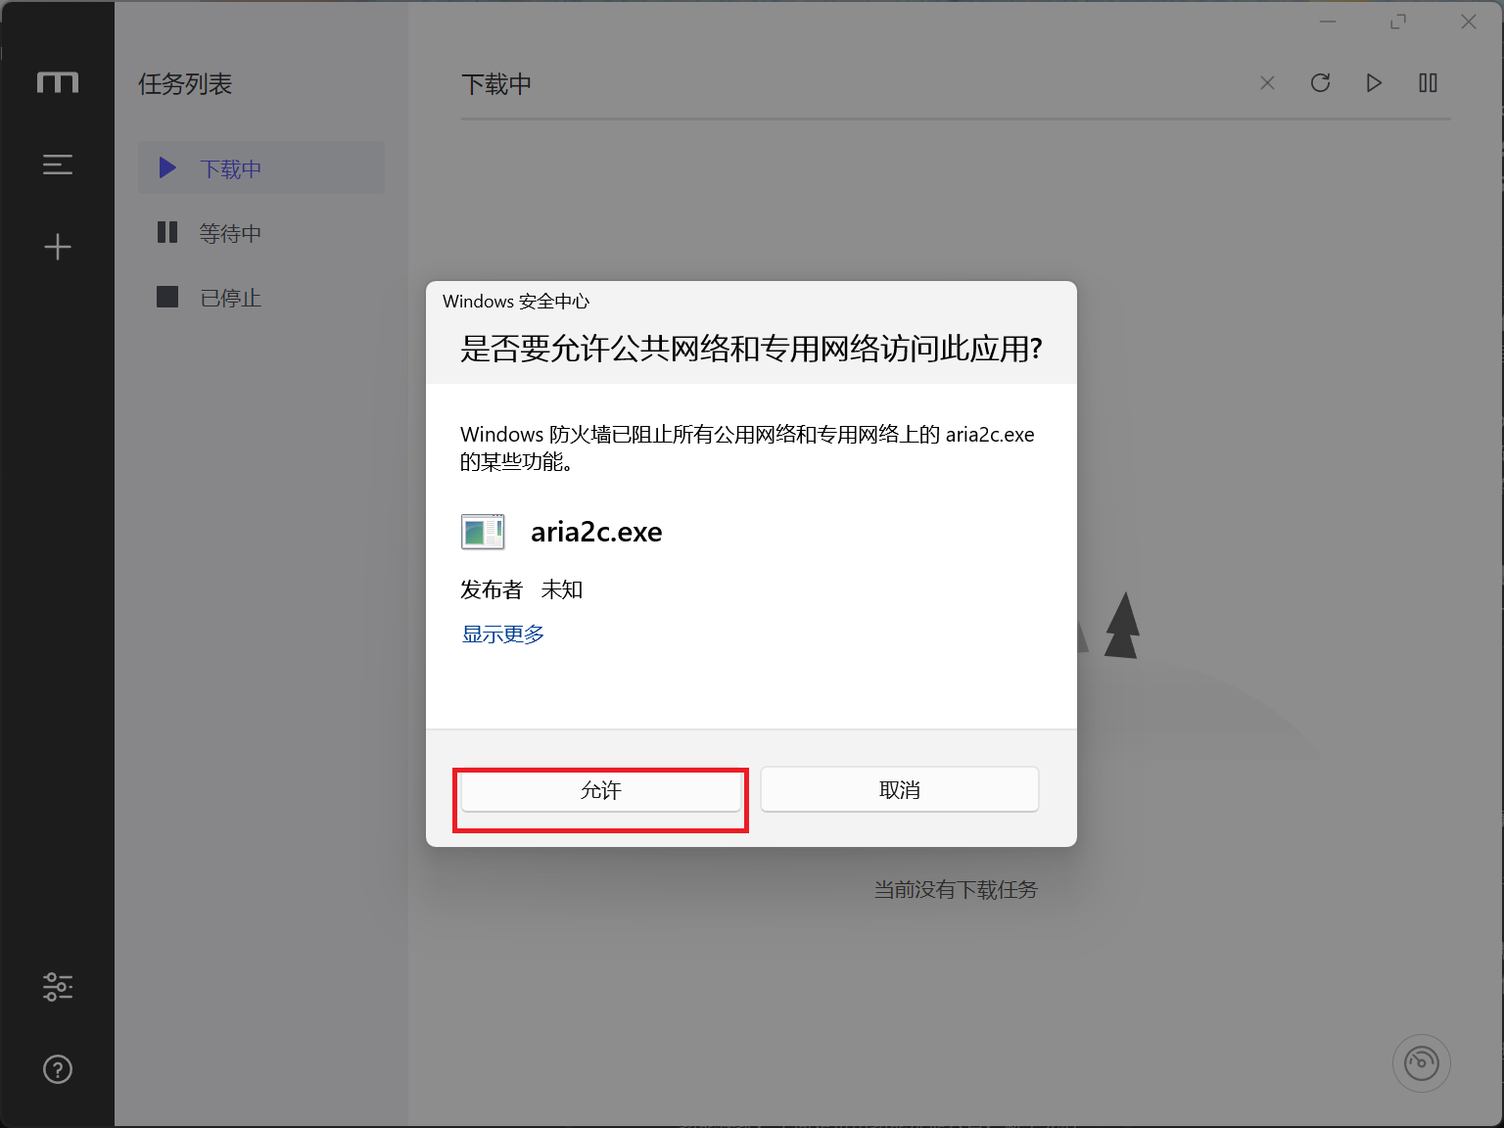Viewport: 1504px width, 1128px height.
Task: Open the 显示更多 link
Action: (503, 634)
